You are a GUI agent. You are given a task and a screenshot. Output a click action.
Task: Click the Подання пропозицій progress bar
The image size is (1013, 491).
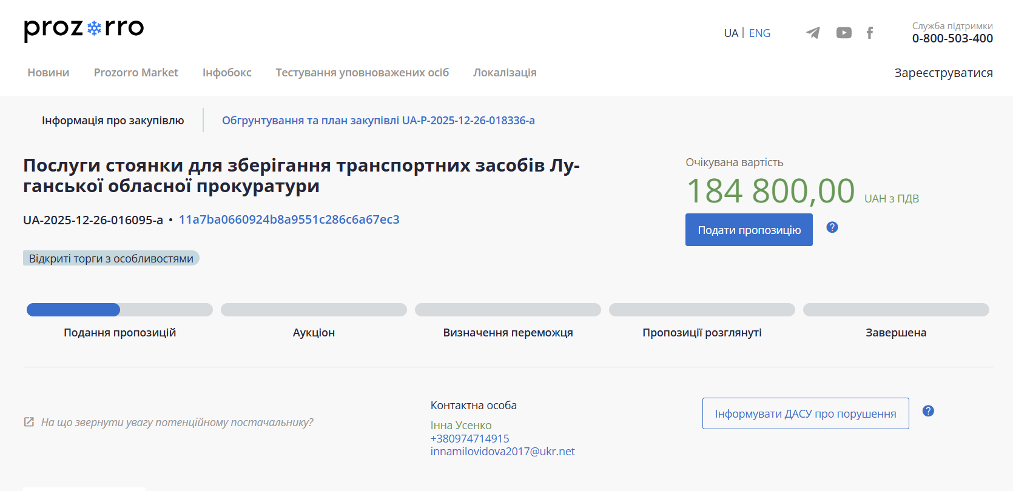click(x=119, y=310)
